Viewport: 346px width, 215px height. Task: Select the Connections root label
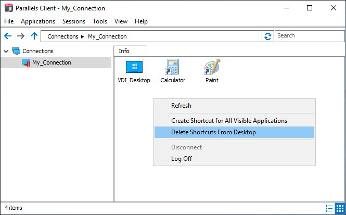click(38, 51)
